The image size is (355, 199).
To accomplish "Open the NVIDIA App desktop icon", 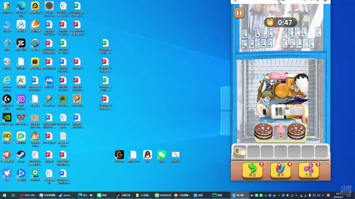I will (7, 119).
